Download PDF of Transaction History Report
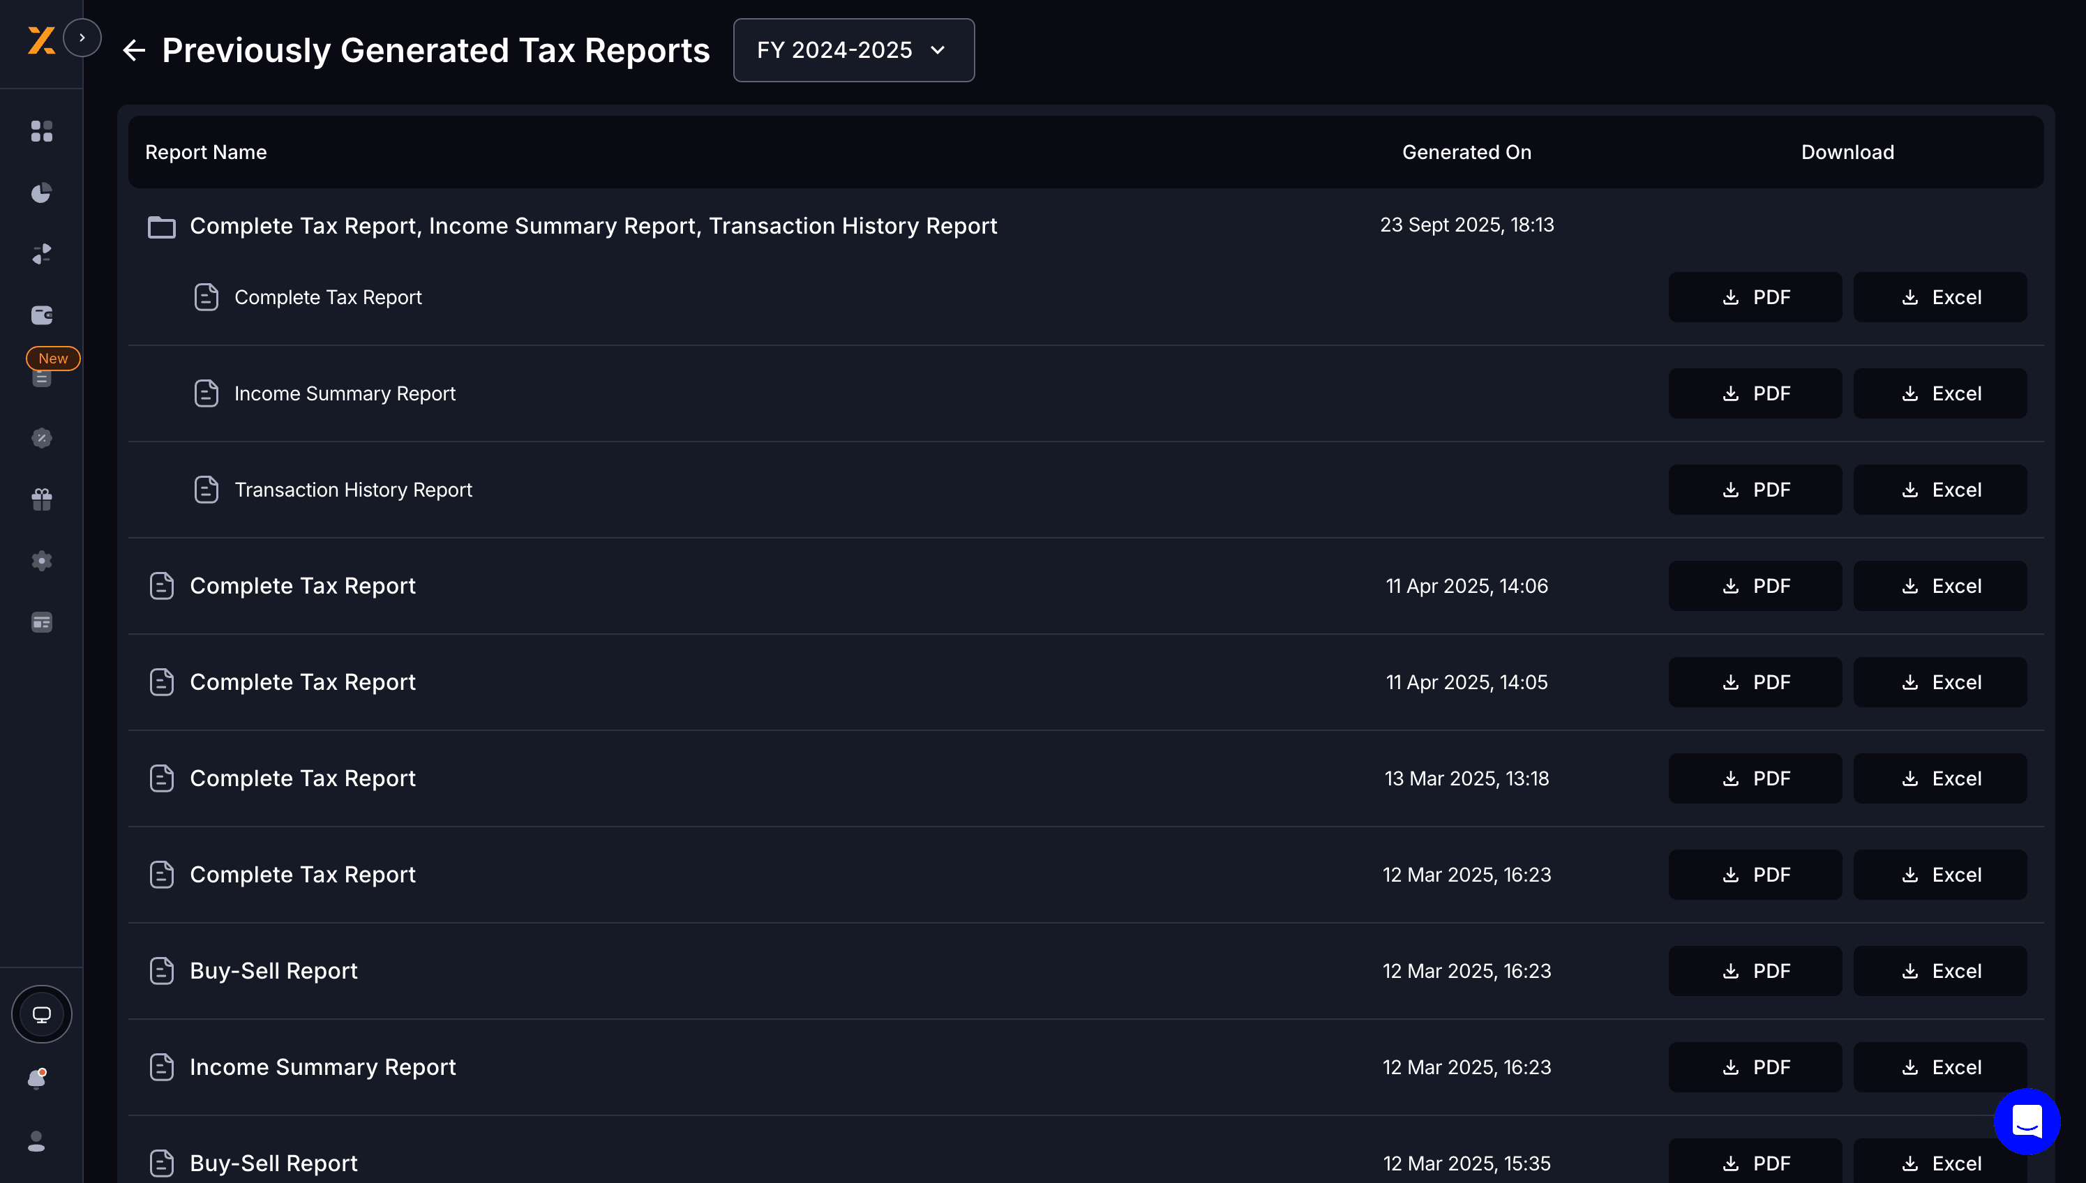 (x=1755, y=490)
